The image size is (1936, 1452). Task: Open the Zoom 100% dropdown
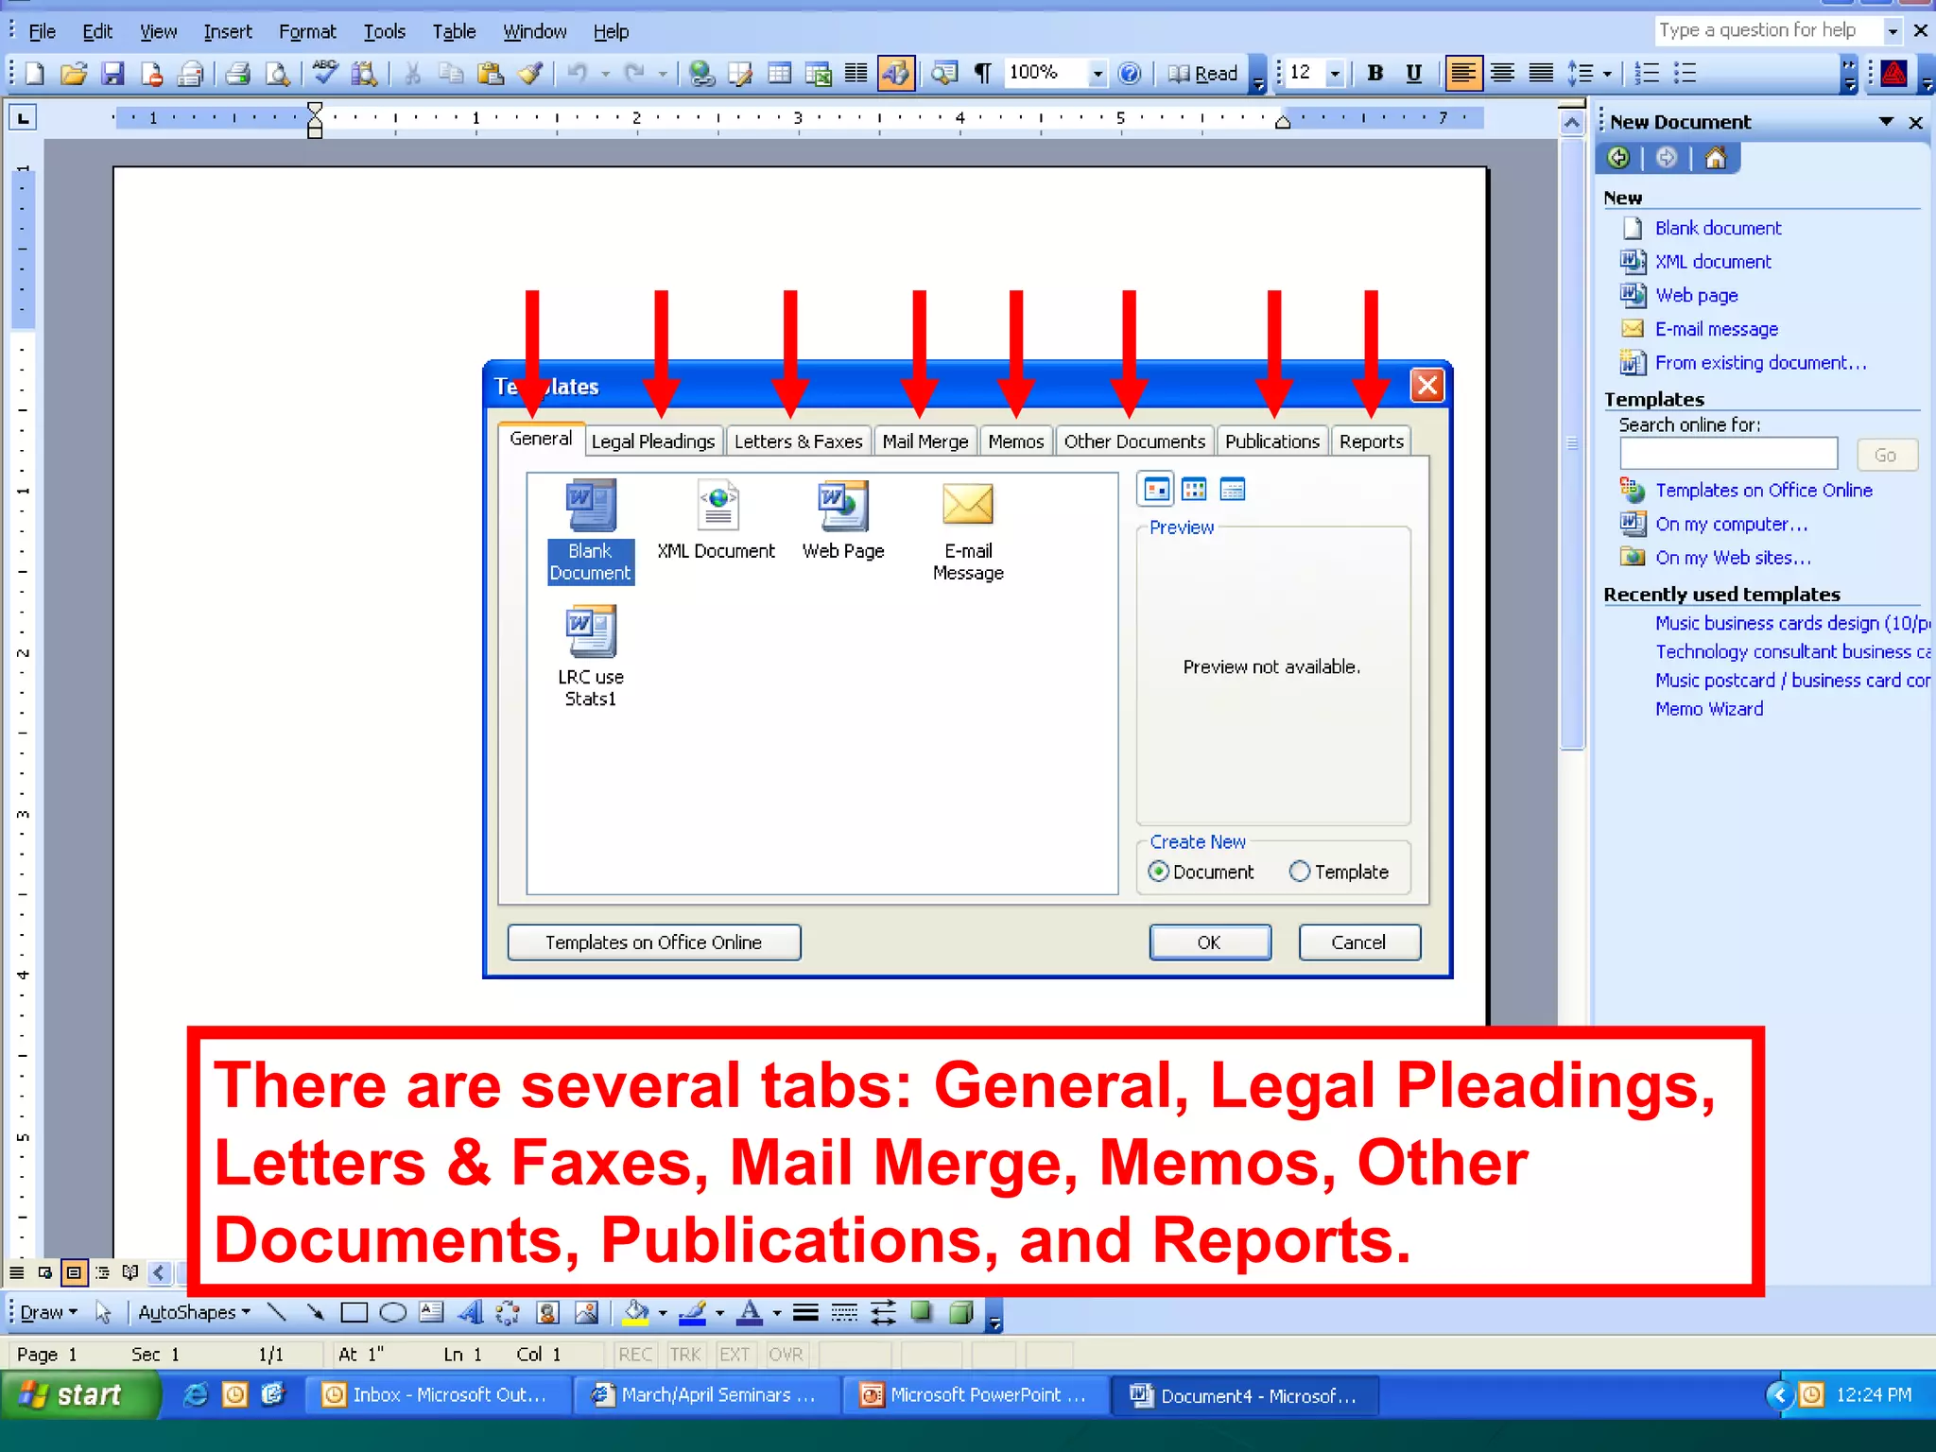(x=1098, y=74)
